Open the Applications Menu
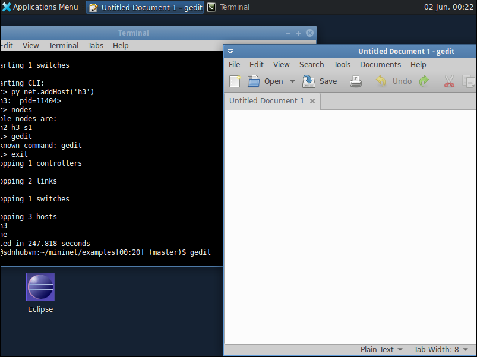This screenshot has width=477, height=357. click(40, 7)
